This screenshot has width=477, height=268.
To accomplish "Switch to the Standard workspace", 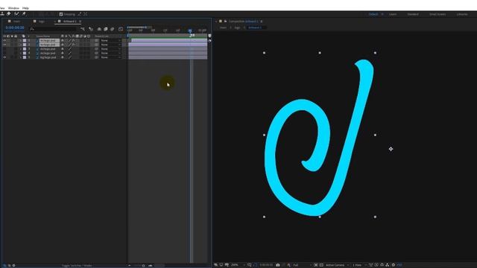I will [413, 14].
